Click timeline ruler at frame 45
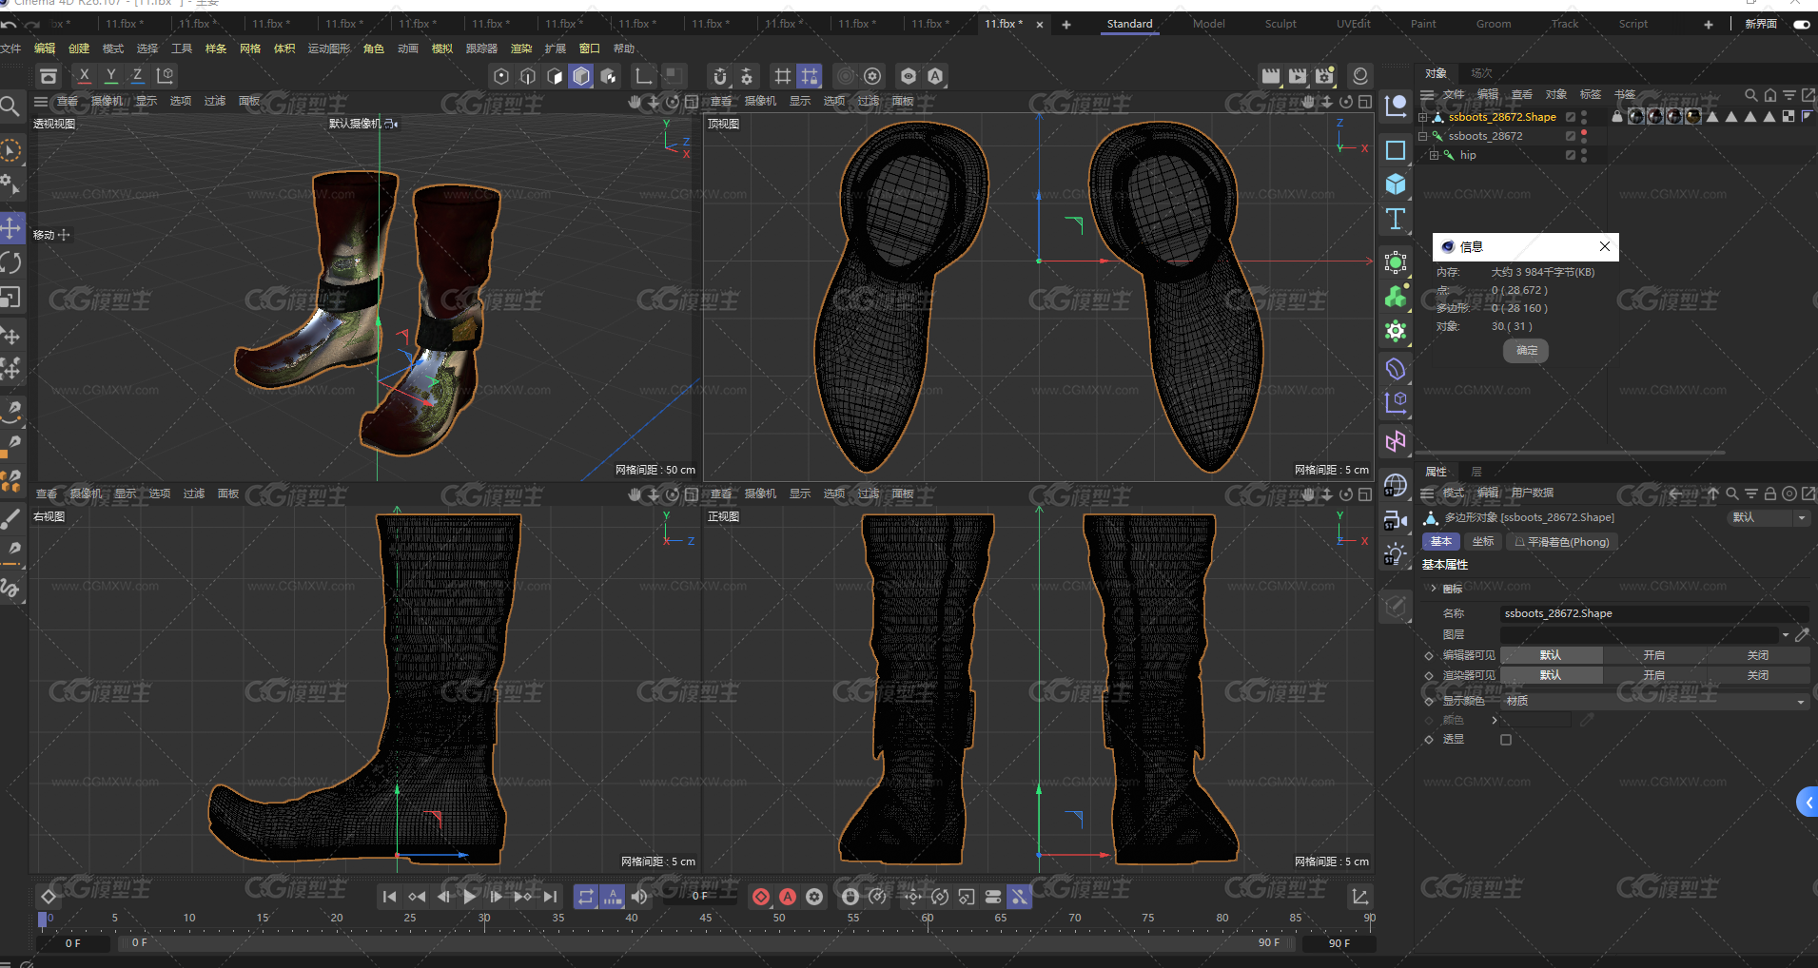The image size is (1818, 968). pos(705,918)
